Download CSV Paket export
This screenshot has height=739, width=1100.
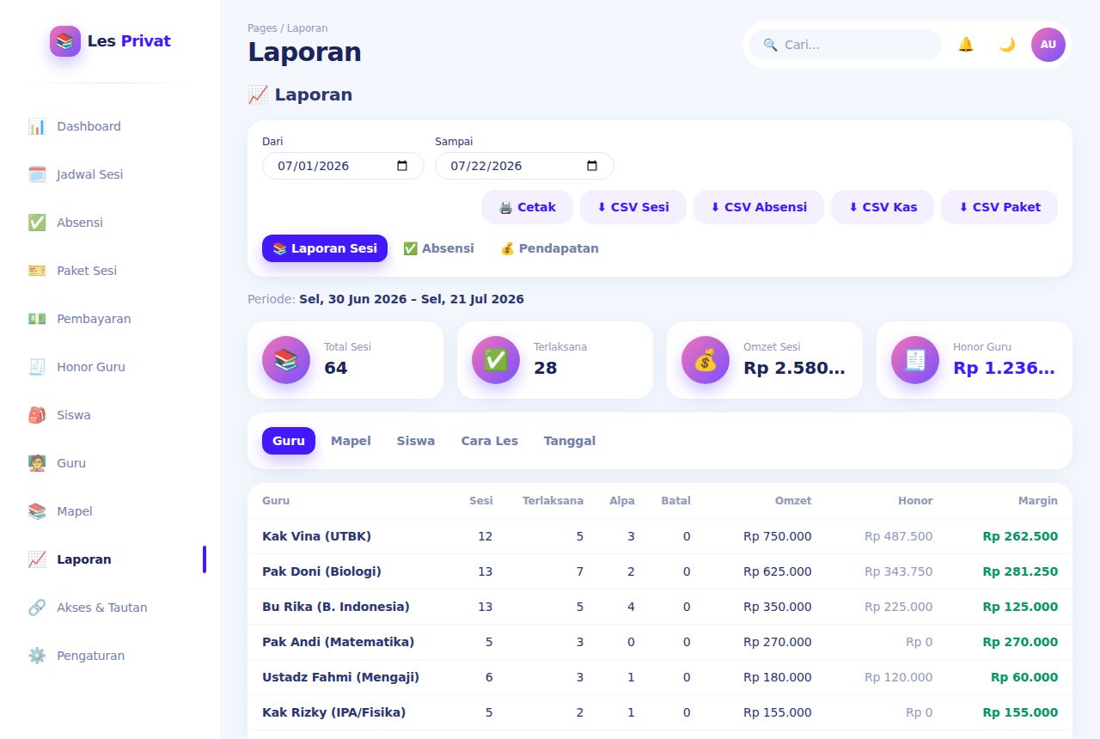pyautogui.click(x=999, y=207)
